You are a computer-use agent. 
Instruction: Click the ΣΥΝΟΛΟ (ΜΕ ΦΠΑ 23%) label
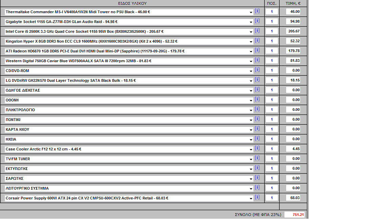point(258,215)
